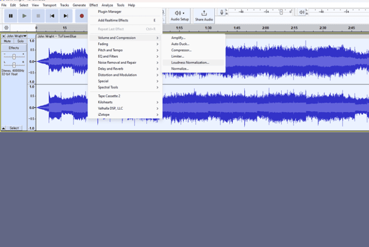This screenshot has height=247, width=369.
Task: Choose the Auto Duck effect
Action: click(x=193, y=44)
